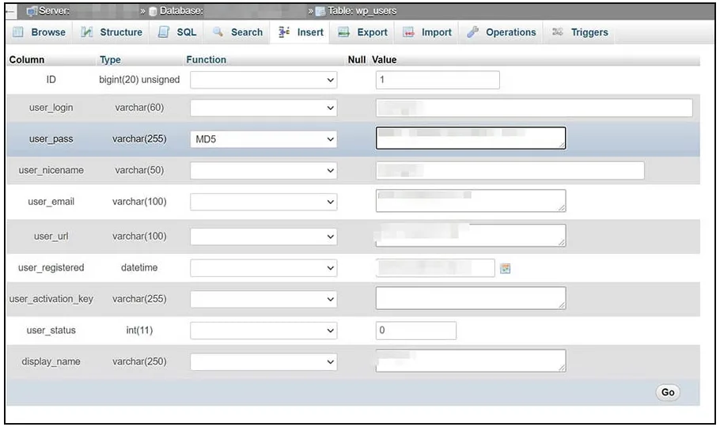The image size is (720, 427).
Task: Click the Import tab icon
Action: tap(409, 32)
